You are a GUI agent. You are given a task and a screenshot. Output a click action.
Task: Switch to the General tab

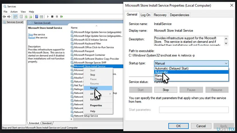(x=132, y=15)
